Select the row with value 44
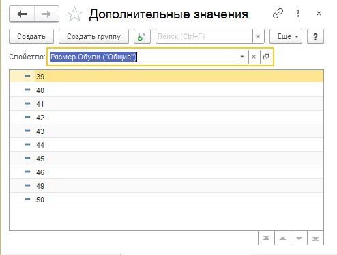 coord(166,145)
